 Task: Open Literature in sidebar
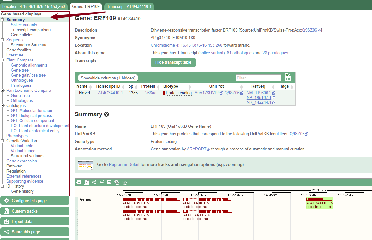pyautogui.click(x=15, y=55)
